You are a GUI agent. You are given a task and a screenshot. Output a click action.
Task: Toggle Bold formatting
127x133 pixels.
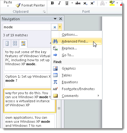[x=52, y=3]
